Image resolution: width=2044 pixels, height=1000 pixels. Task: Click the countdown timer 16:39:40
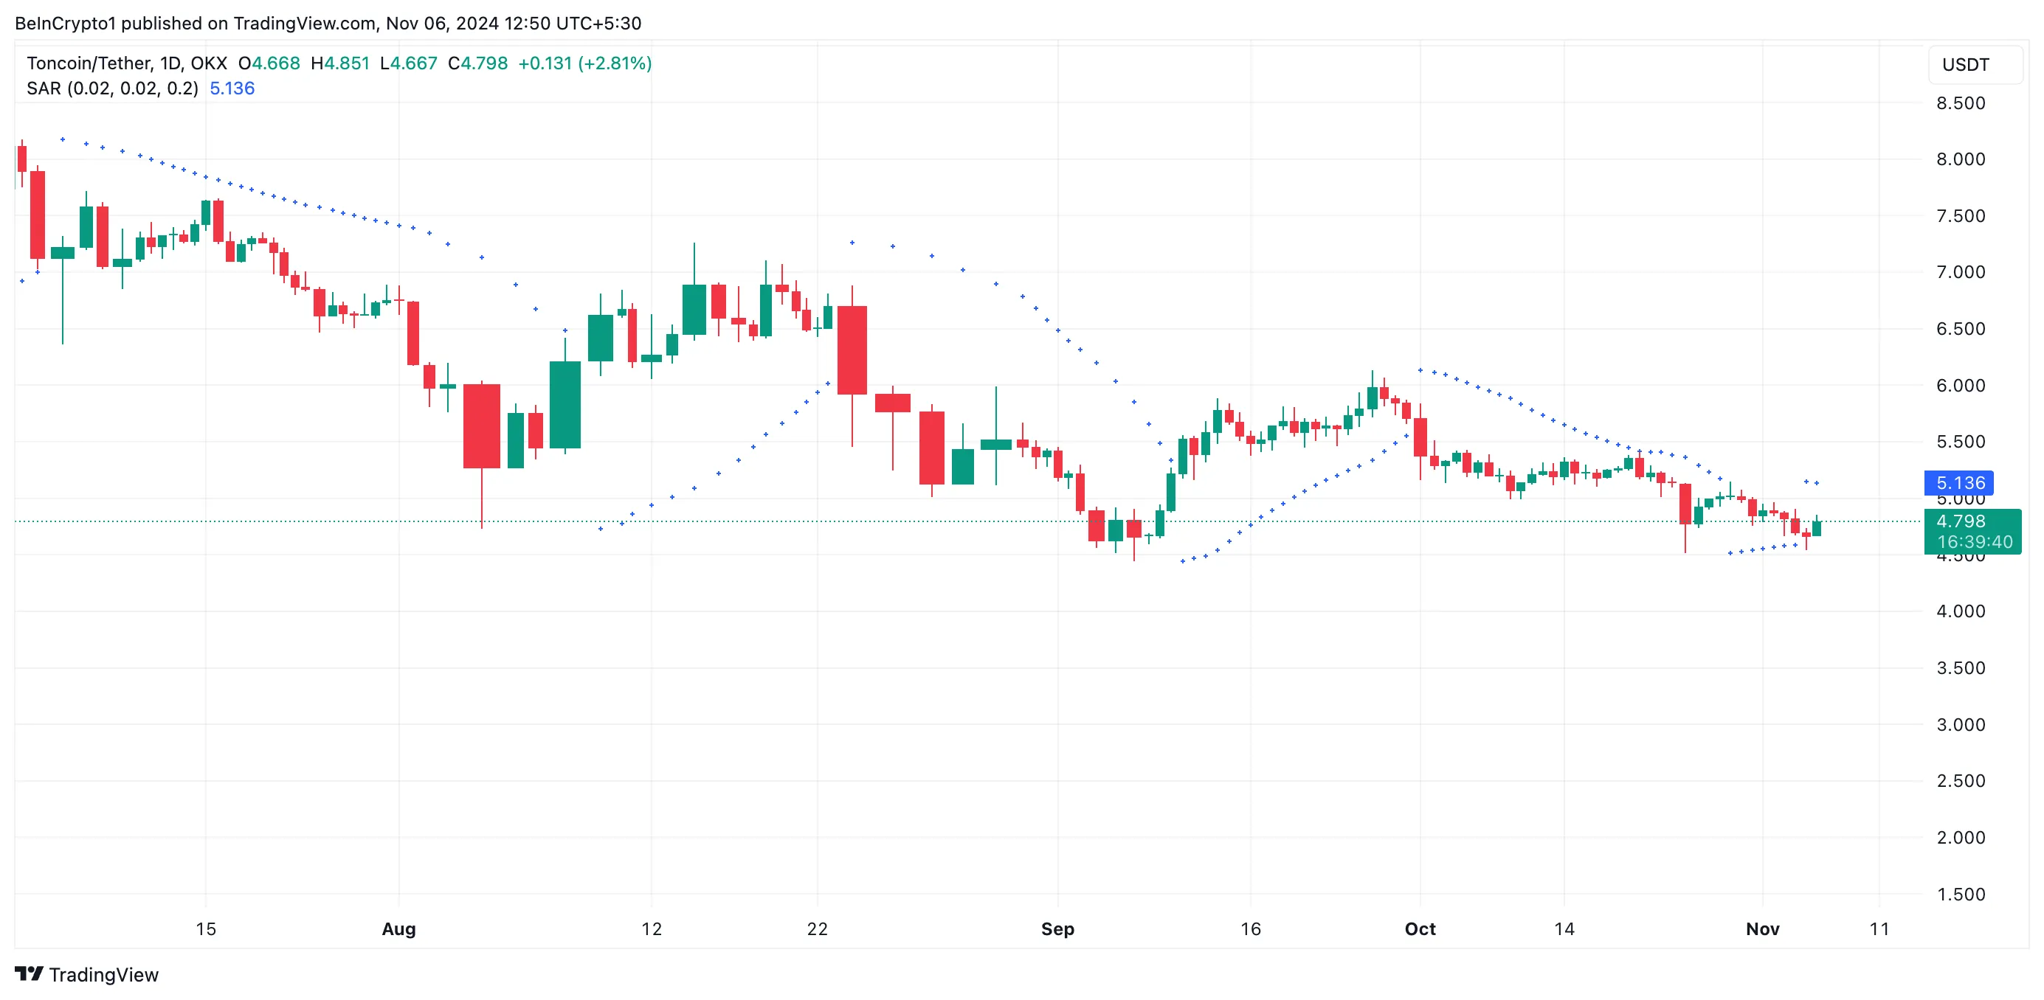tap(1976, 543)
